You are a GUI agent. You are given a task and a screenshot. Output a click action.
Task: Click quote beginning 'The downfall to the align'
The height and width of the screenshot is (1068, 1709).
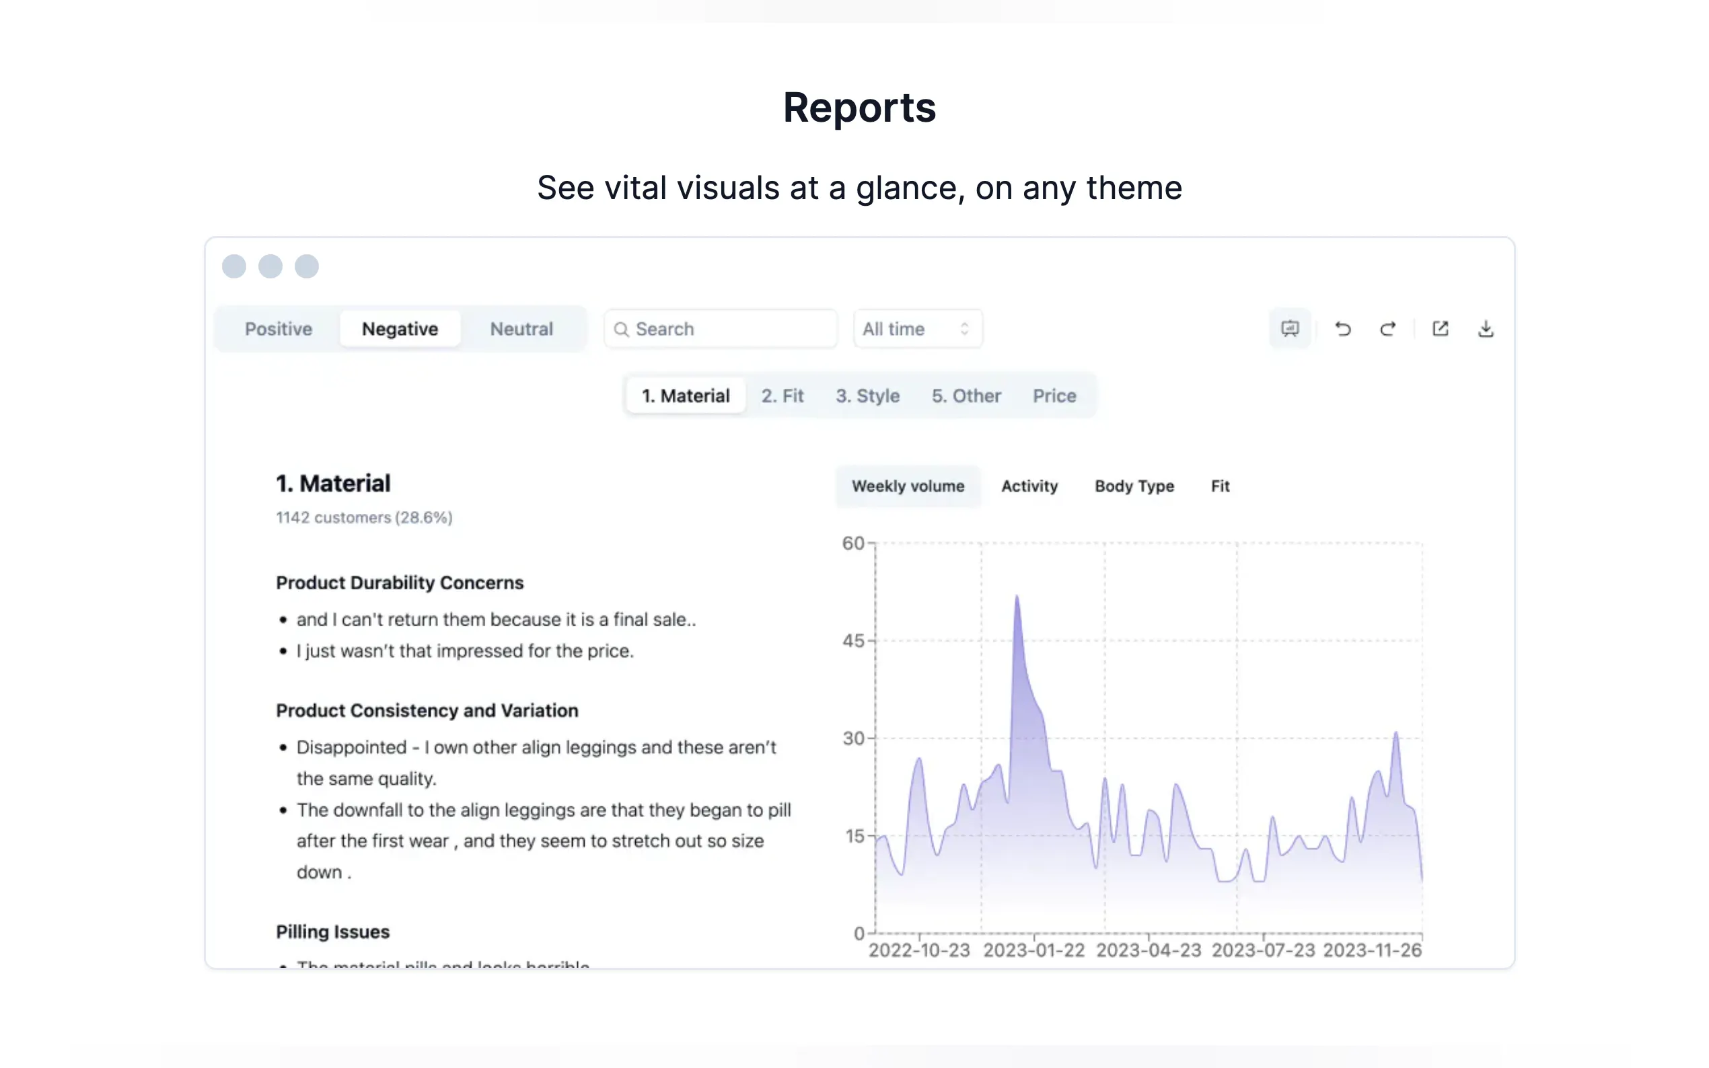click(543, 841)
